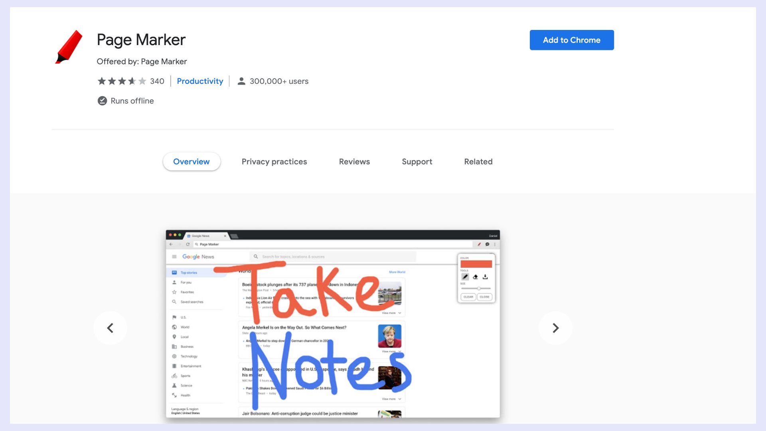Click the 340 ratings count

point(157,81)
